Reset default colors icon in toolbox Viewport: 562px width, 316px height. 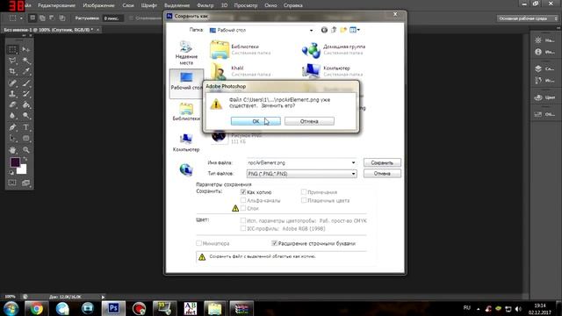coord(11,172)
